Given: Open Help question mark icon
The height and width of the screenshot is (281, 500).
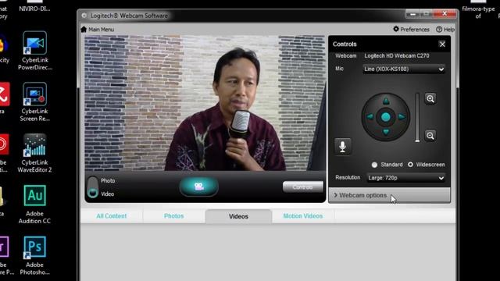Looking at the screenshot, I should point(439,30).
